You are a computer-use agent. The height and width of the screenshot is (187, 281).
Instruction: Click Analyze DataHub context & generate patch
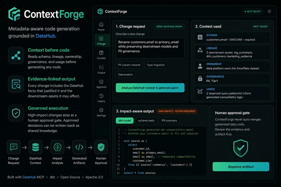pos(150,88)
